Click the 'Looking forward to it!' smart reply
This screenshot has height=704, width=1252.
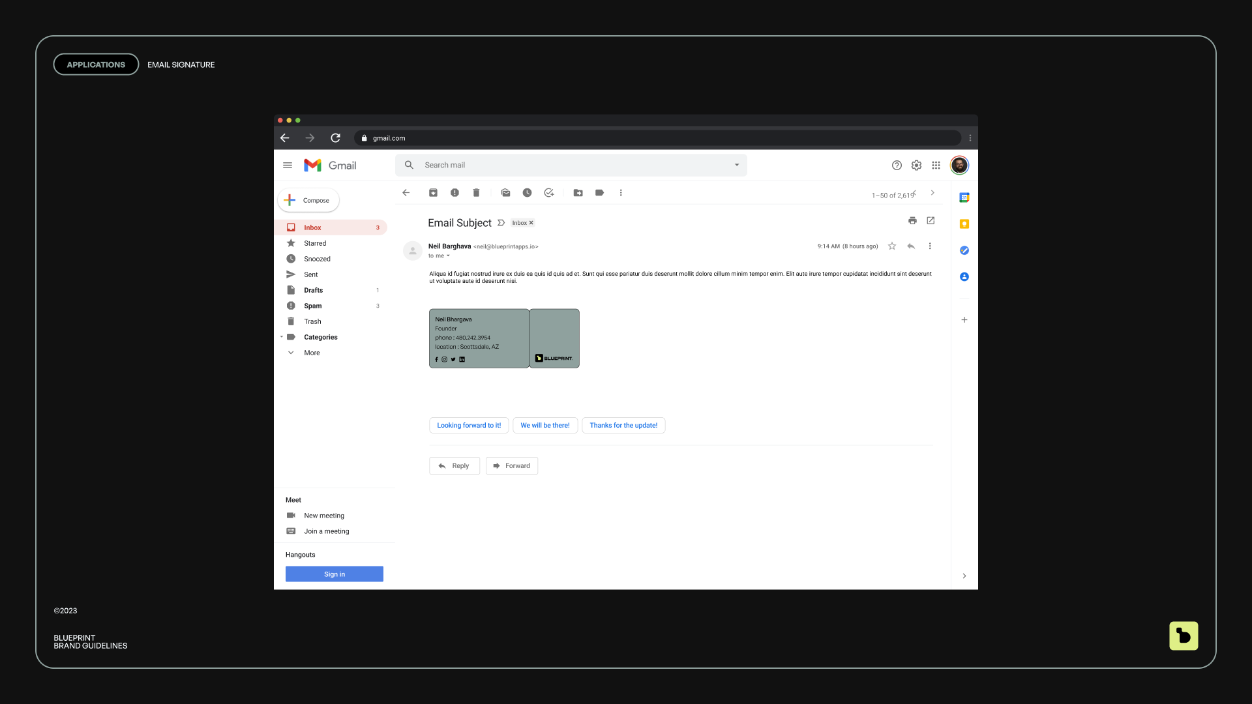469,426
